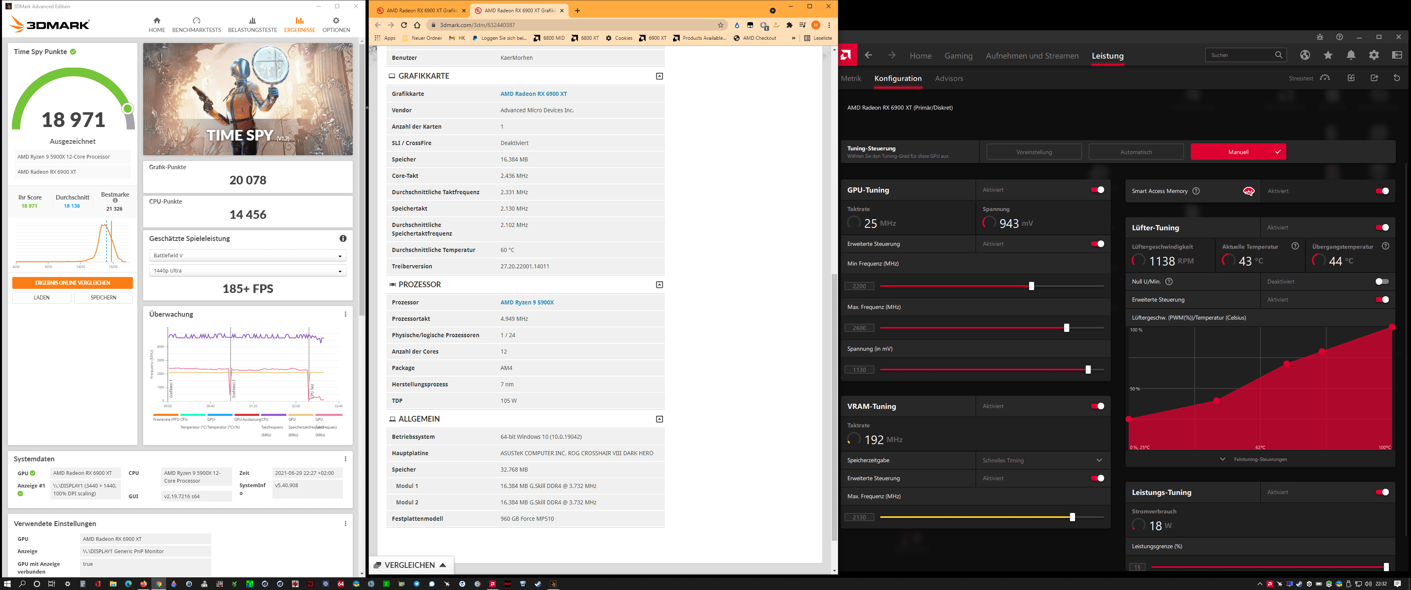This screenshot has height=590, width=1411.
Task: Click GPU Max. Frequenz slider handle
Action: (x=1066, y=328)
